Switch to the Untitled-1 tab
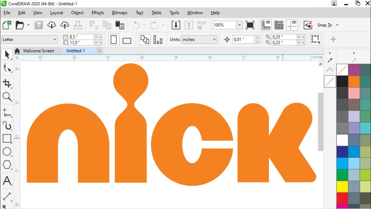Viewport: 371px width, 209px height. [x=75, y=51]
